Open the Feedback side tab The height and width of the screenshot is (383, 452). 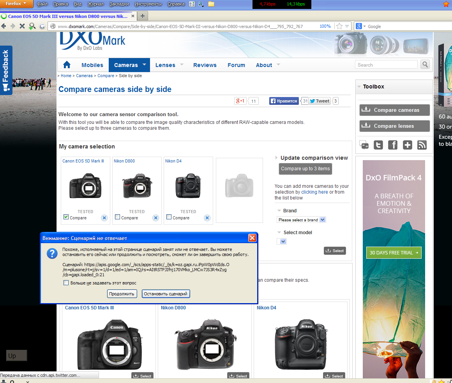point(6,70)
